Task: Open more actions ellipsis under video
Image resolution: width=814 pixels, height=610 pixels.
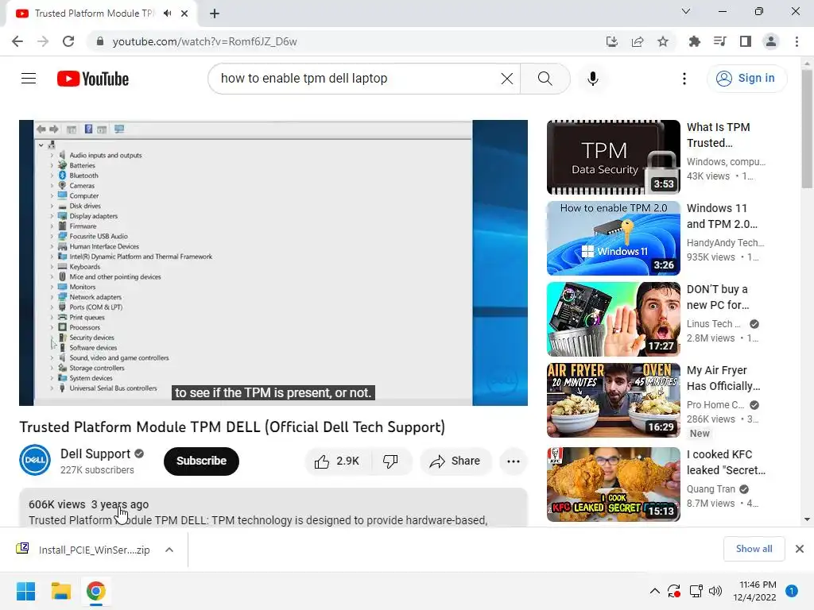Action: (514, 461)
